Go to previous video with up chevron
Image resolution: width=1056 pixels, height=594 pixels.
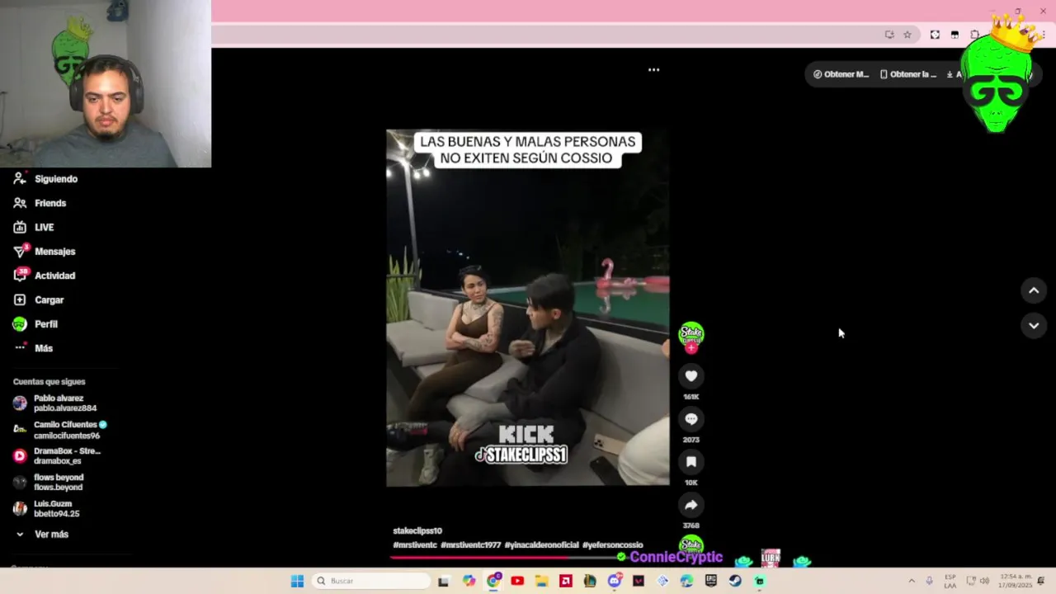tap(1034, 290)
